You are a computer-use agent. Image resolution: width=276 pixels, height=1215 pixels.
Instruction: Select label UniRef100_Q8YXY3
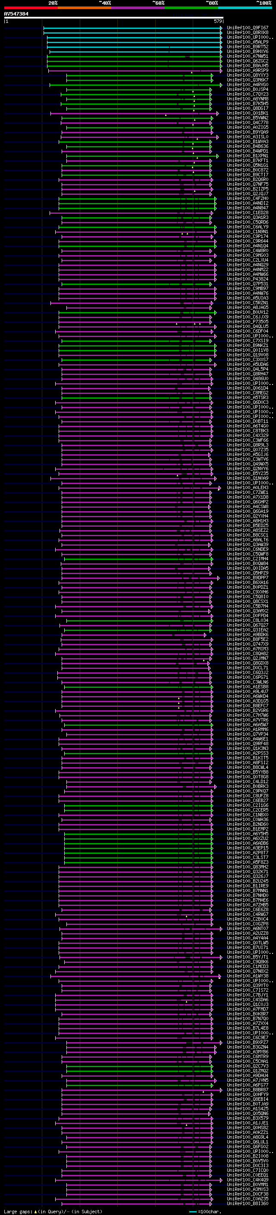[248, 75]
